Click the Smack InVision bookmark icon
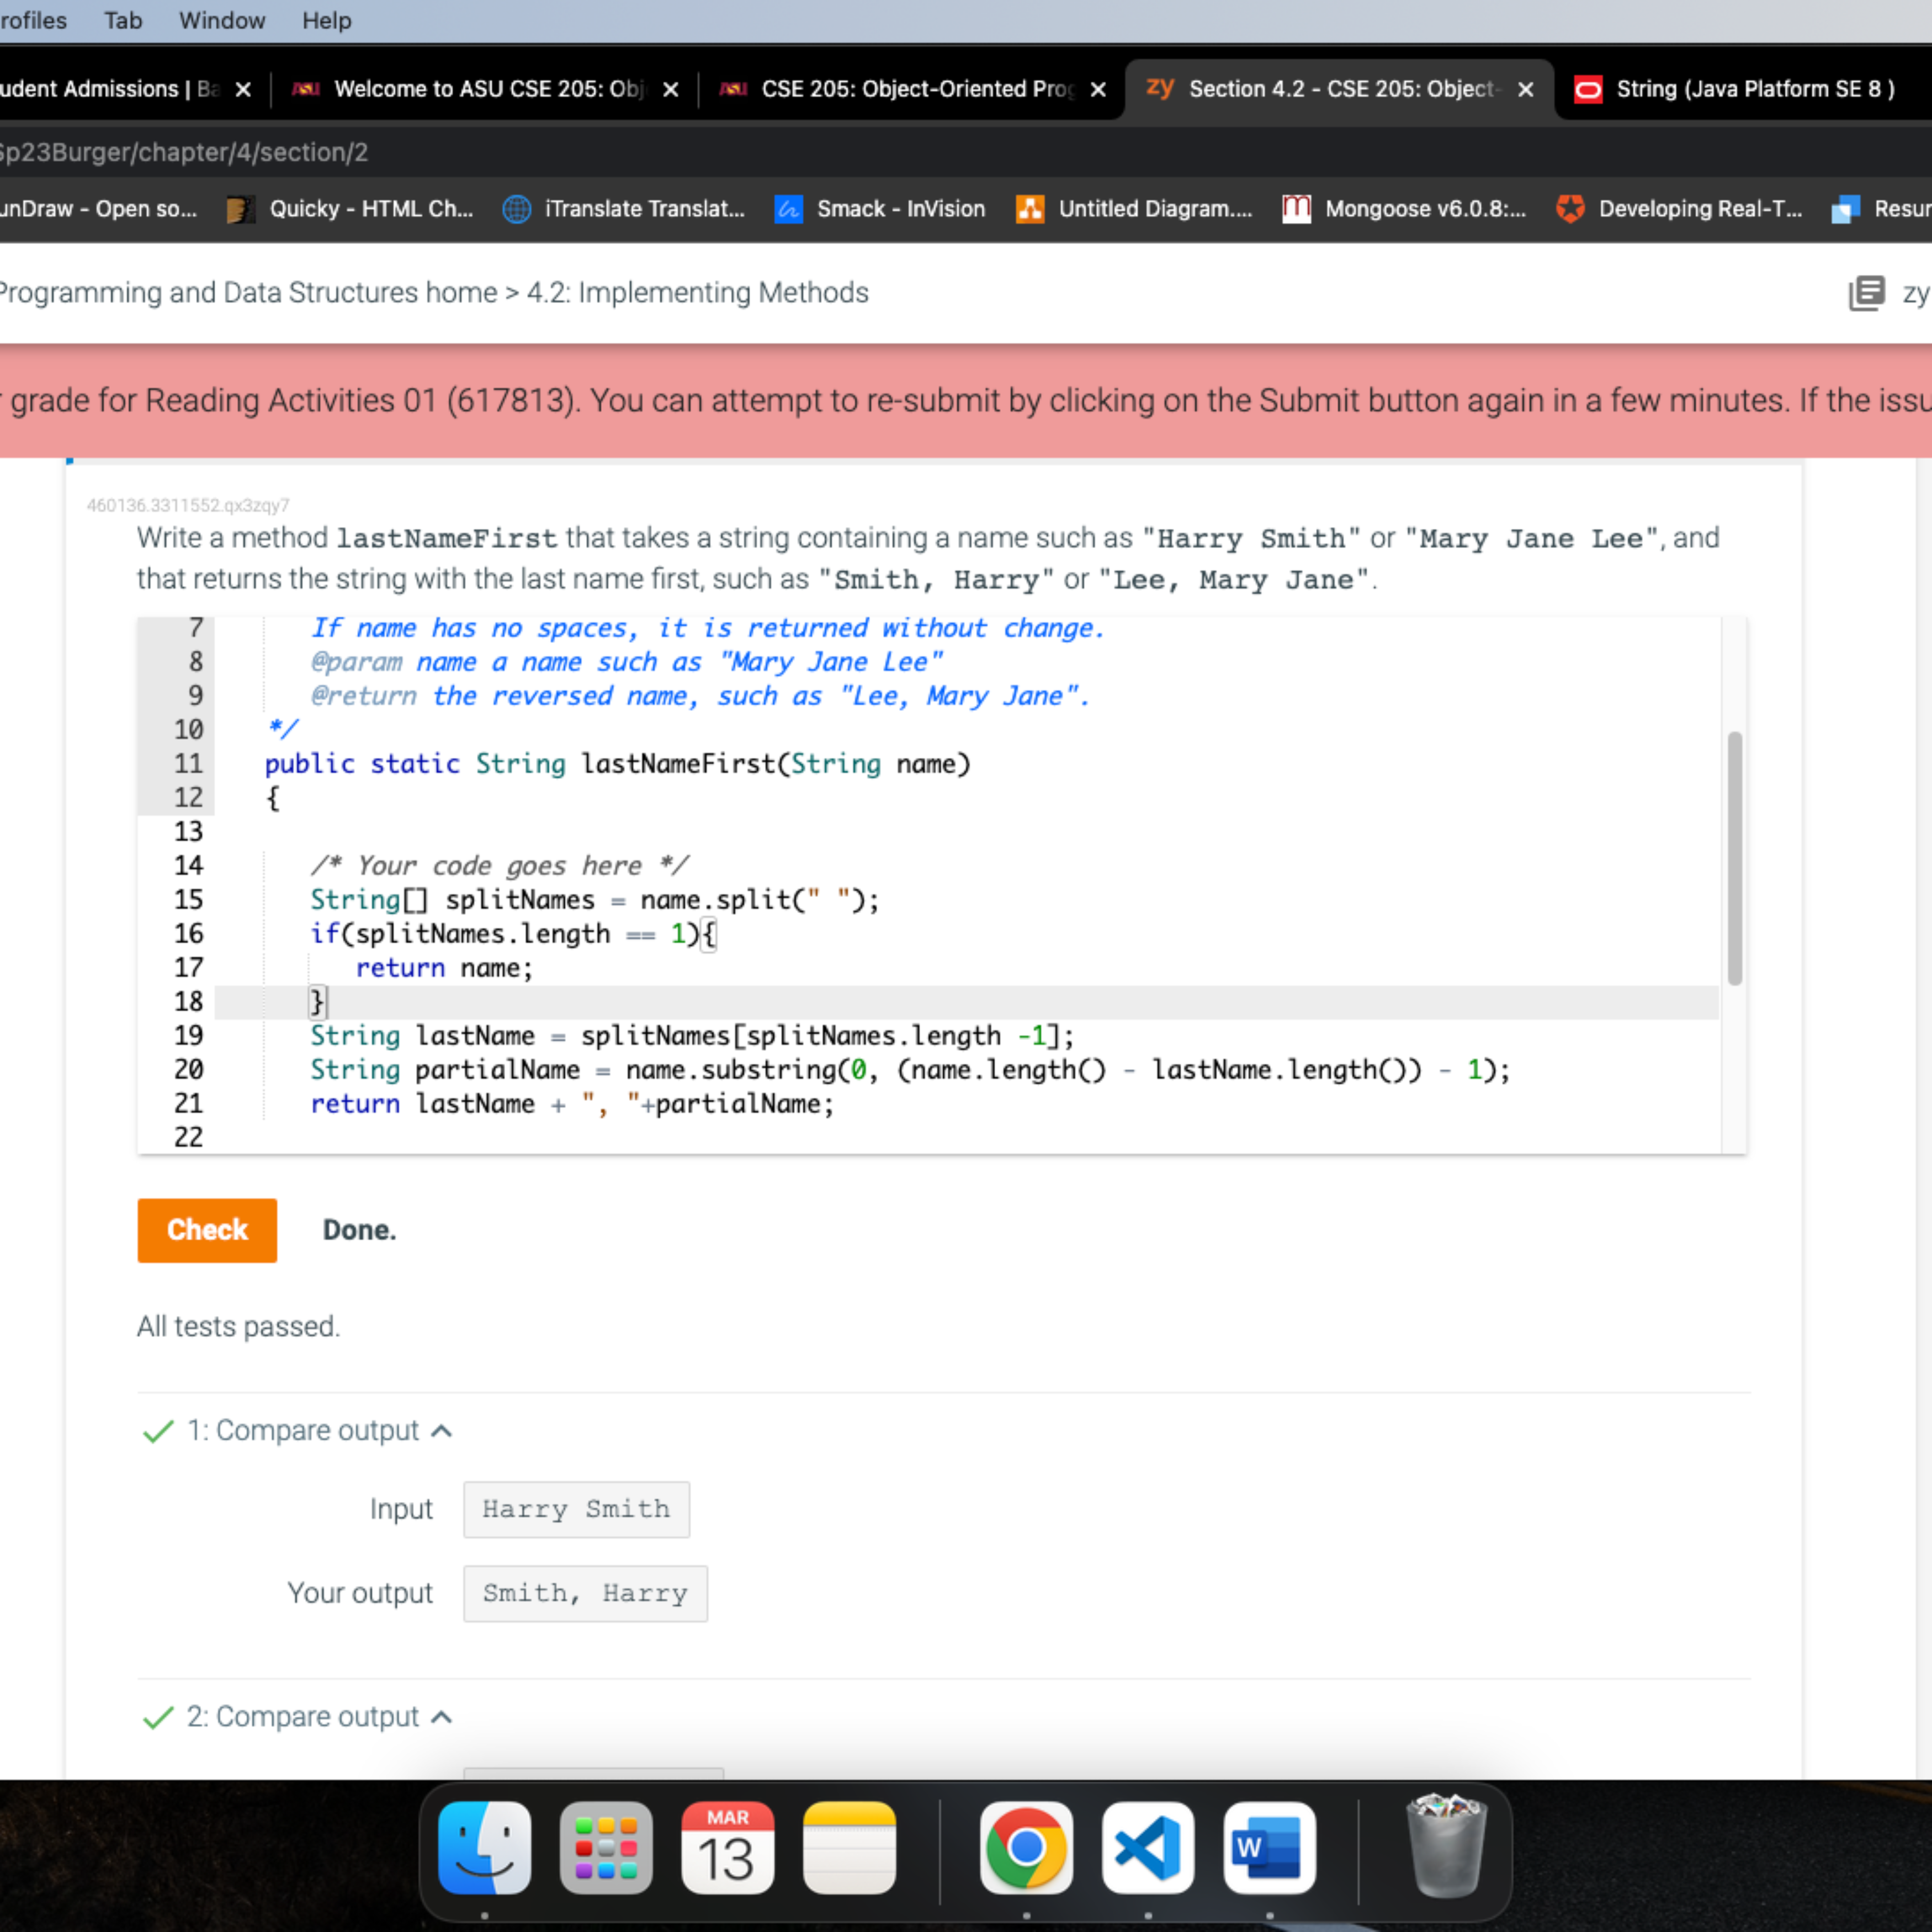This screenshot has width=1932, height=1932. click(x=788, y=209)
